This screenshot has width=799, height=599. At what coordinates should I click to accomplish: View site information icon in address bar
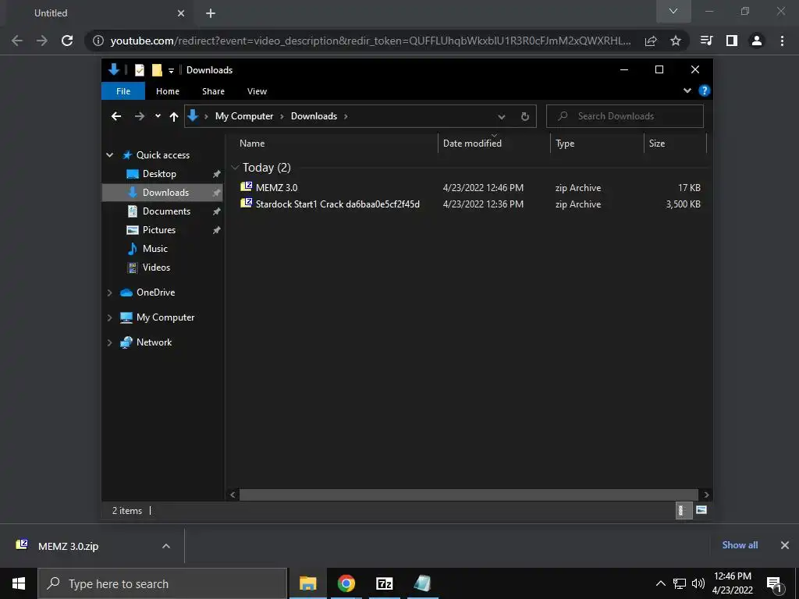pyautogui.click(x=98, y=41)
